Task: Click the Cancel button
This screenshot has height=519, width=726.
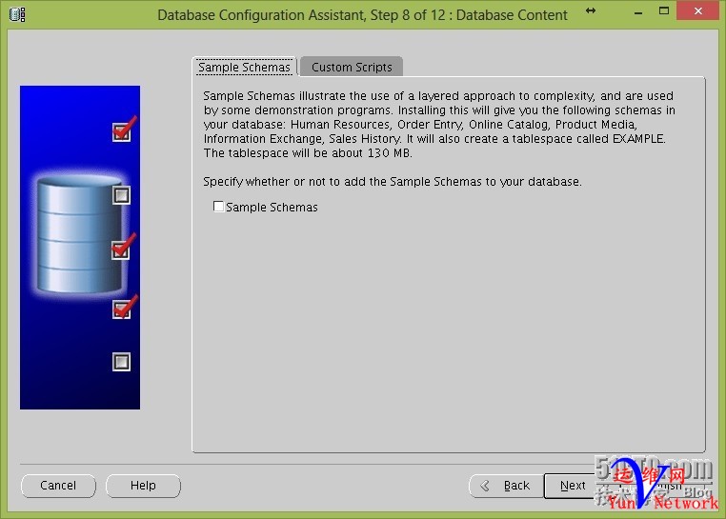Action: [58, 486]
